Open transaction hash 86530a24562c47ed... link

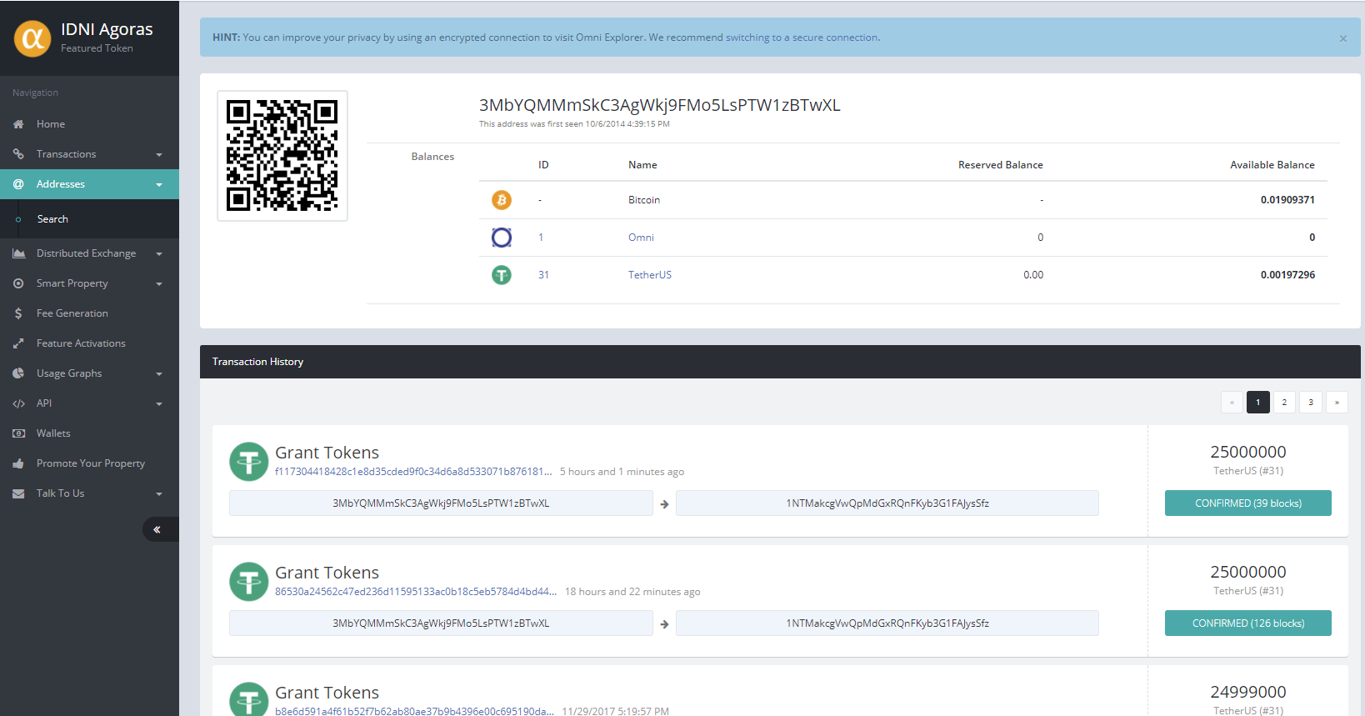coord(416,592)
